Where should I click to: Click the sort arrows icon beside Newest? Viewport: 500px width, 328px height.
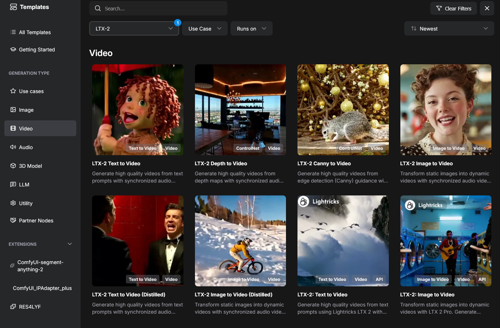pyautogui.click(x=414, y=28)
